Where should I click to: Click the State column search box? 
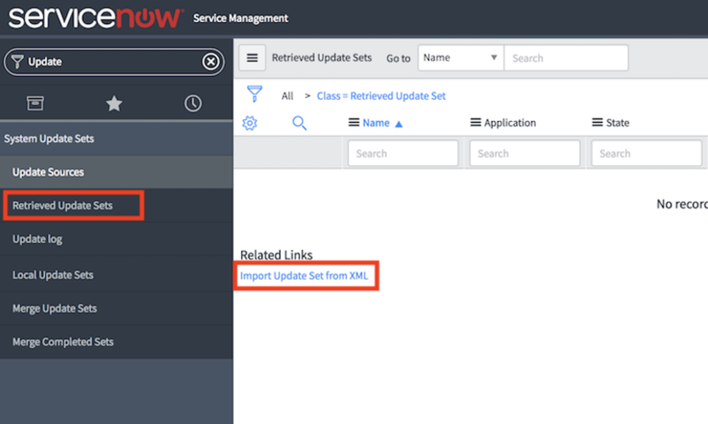pyautogui.click(x=646, y=153)
